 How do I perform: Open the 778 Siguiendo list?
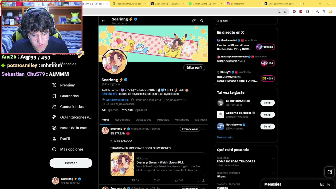(x=110, y=110)
